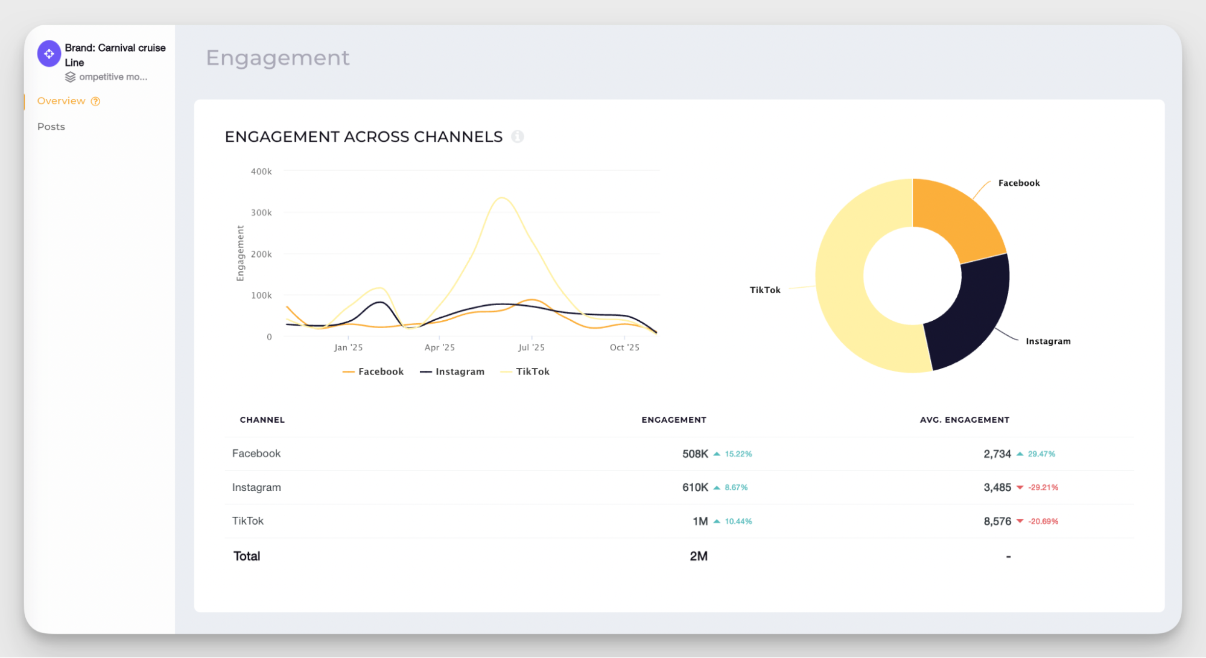
Task: Click the info icon beside Engagement Across Channels
Action: pyautogui.click(x=518, y=137)
